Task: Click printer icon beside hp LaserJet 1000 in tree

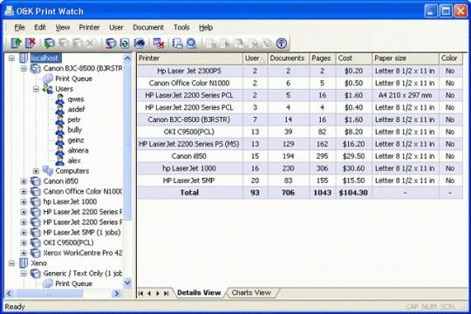Action: click(36, 201)
